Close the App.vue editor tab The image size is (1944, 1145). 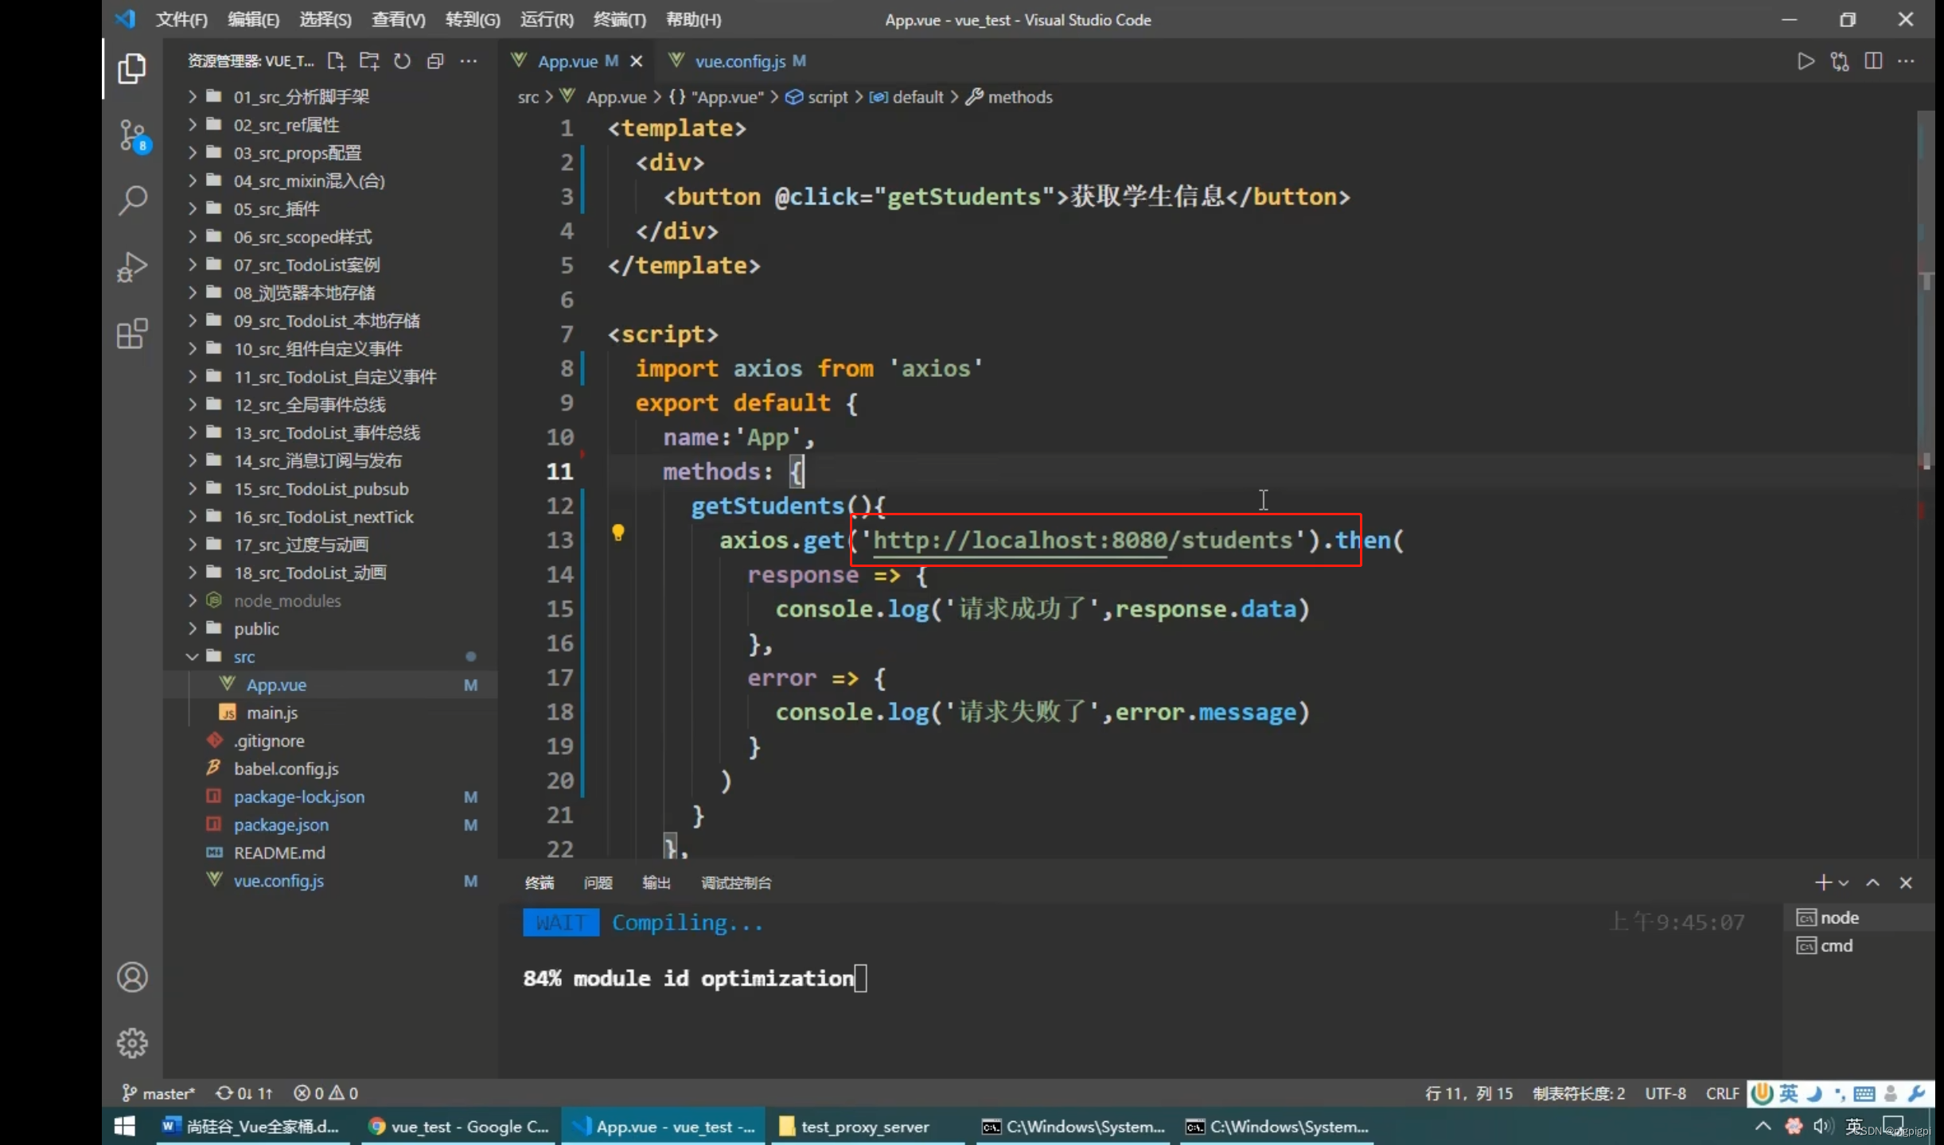pyautogui.click(x=636, y=61)
